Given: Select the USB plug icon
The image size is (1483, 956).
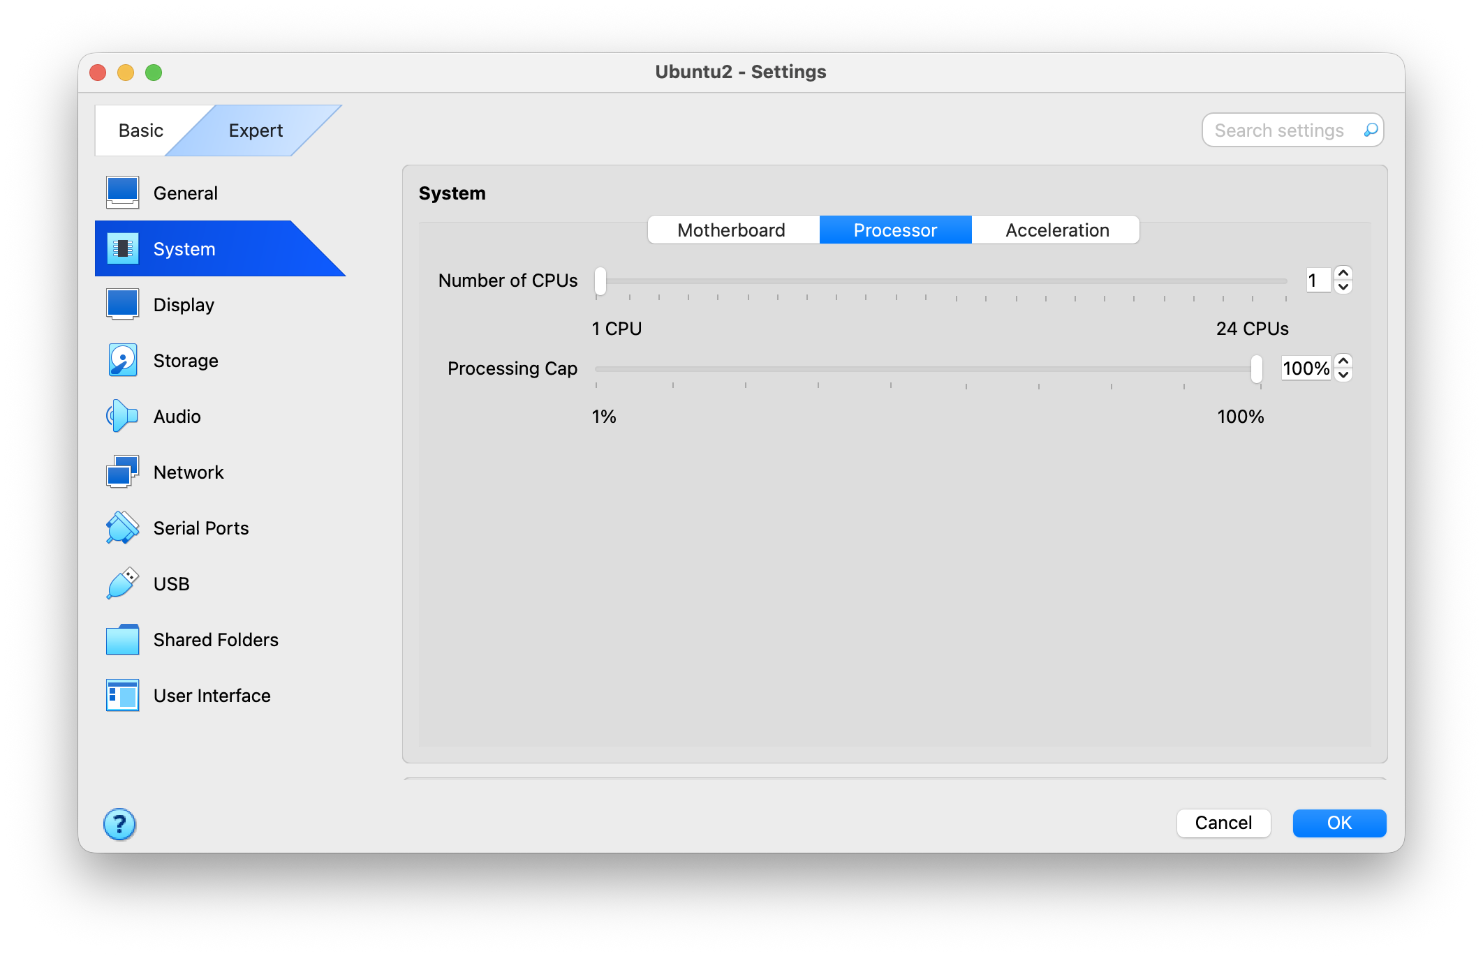Looking at the screenshot, I should (122, 583).
